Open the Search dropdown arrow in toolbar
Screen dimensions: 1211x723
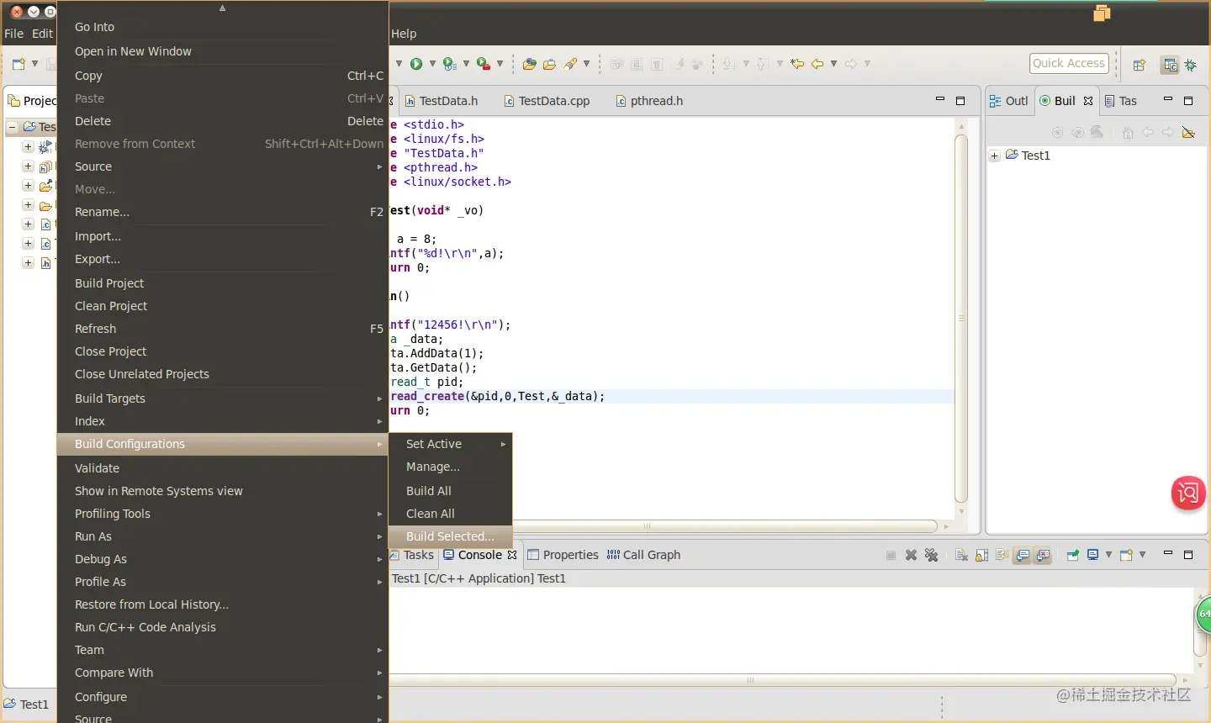(x=586, y=64)
